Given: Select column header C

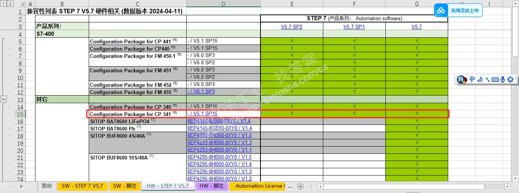Looking at the screenshot, I should click(x=137, y=4).
